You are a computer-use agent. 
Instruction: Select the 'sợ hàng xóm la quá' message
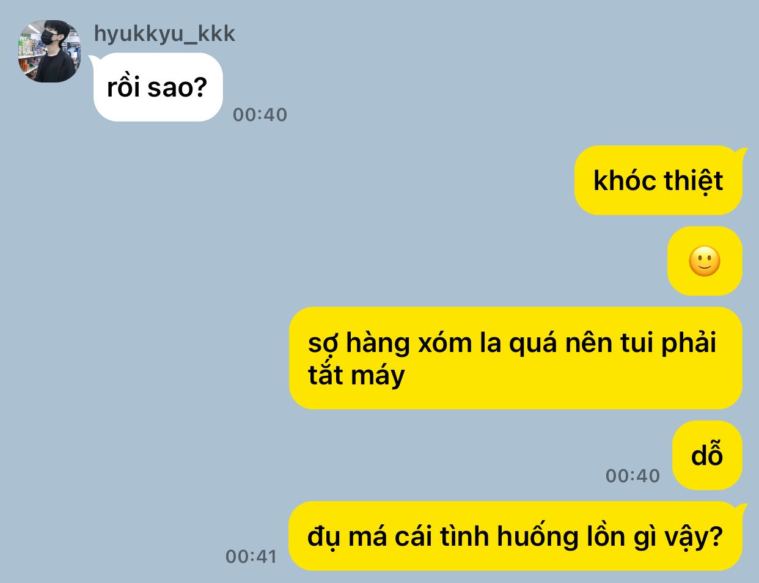pos(516,358)
